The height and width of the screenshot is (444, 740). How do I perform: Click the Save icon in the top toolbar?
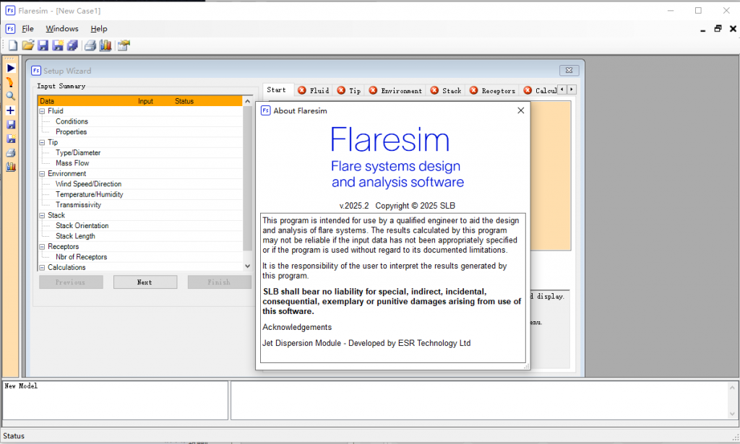point(43,45)
